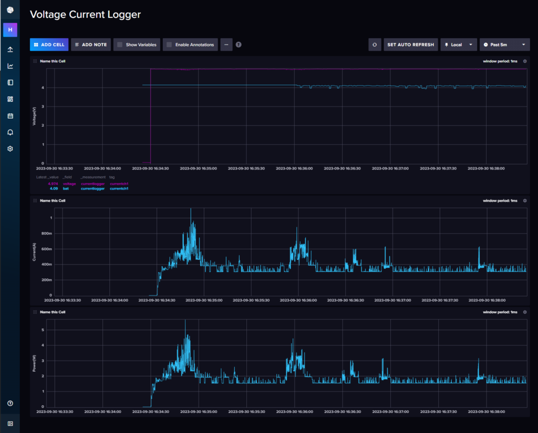538x433 pixels.
Task: Open the Dashboards page in the sidebar
Action: (x=9, y=99)
